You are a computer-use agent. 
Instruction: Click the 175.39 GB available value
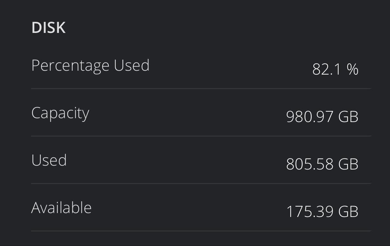(x=322, y=211)
